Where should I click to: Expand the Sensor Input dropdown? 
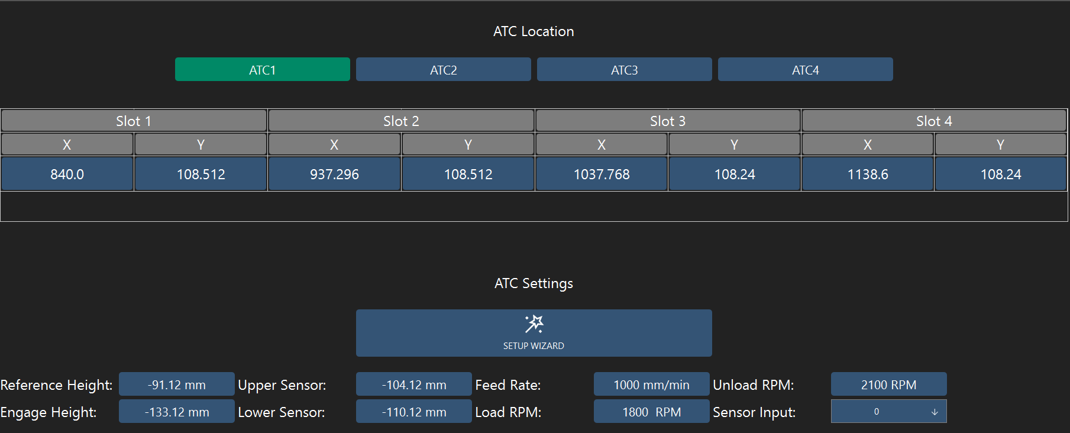888,412
